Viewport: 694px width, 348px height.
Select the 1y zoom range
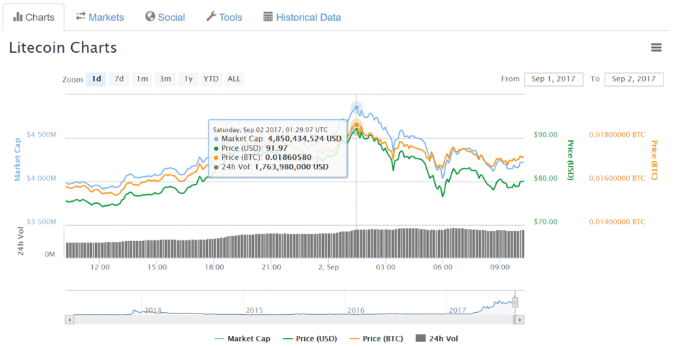click(188, 79)
